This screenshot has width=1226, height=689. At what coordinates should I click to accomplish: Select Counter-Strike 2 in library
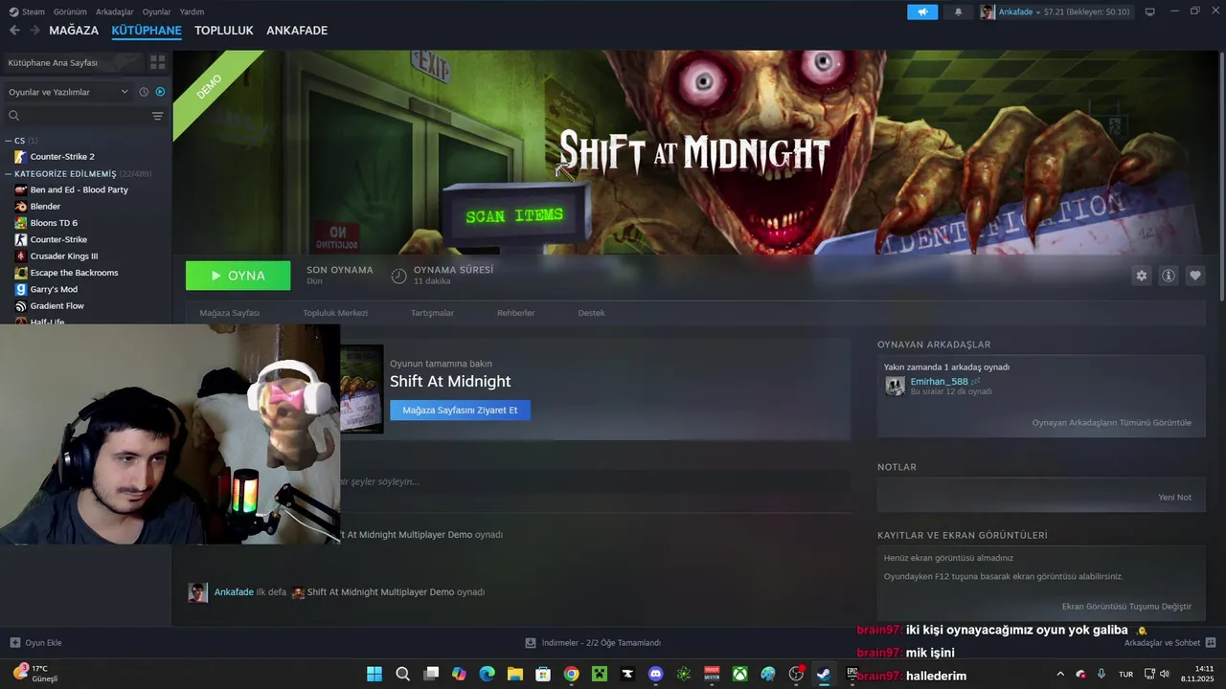tap(62, 157)
